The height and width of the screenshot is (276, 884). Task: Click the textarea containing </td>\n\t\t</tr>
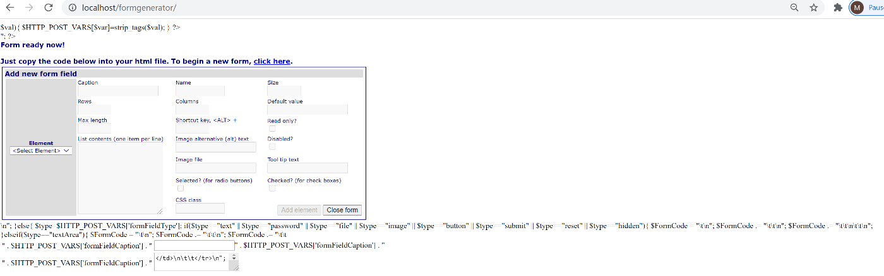(x=196, y=262)
